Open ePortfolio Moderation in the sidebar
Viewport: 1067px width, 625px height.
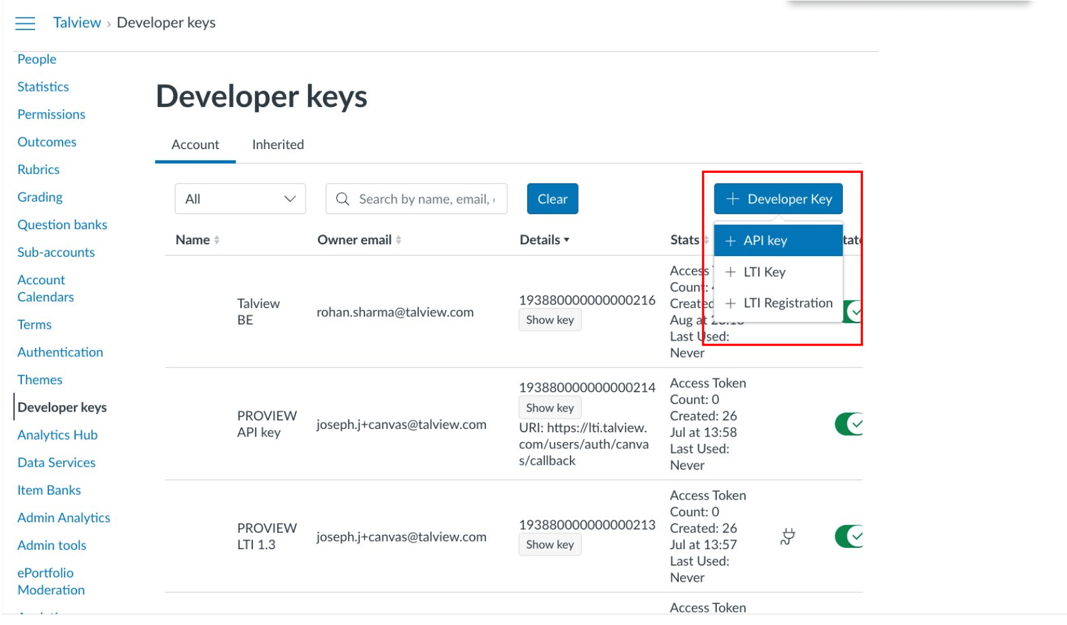click(51, 582)
